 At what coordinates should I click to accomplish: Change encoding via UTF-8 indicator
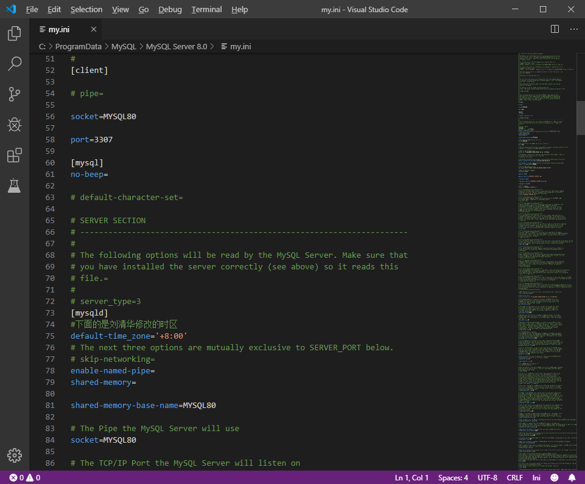point(487,478)
